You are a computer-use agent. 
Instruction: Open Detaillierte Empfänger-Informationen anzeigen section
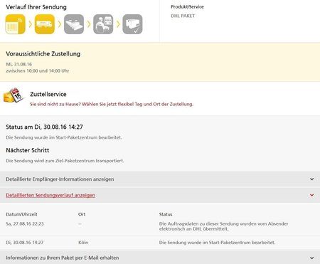click(x=160, y=179)
